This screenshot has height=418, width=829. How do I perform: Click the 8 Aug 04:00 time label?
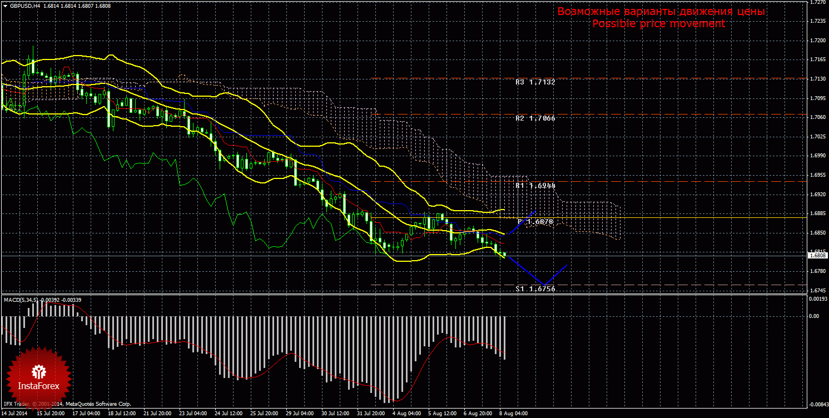point(514,414)
